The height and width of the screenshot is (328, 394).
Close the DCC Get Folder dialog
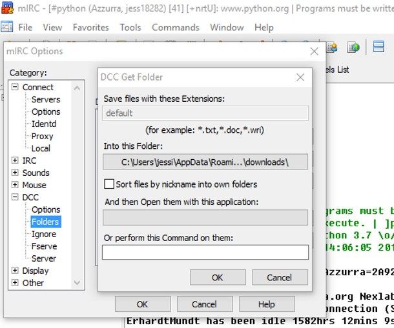coord(300,77)
